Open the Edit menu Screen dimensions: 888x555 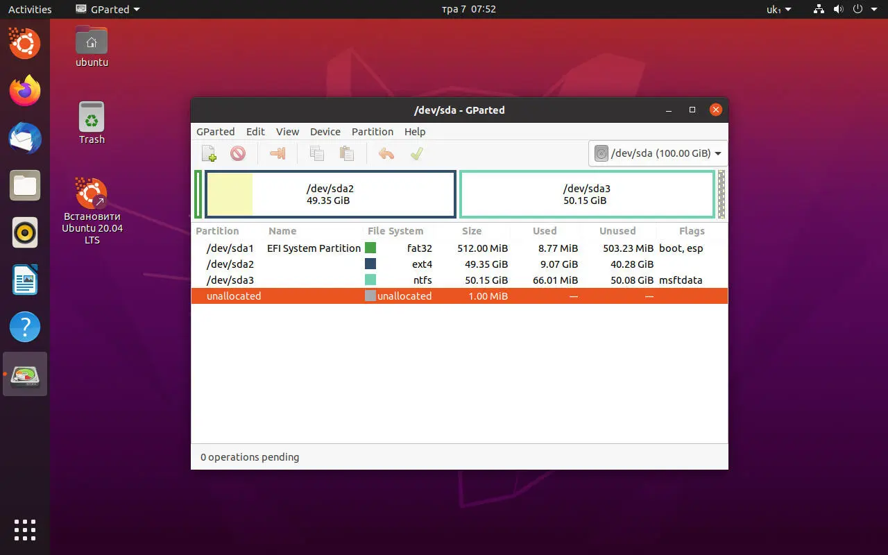coord(255,131)
